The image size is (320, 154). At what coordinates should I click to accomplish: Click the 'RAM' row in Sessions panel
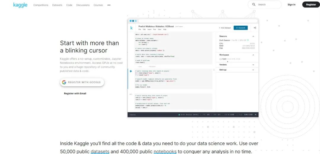pos(237,46)
